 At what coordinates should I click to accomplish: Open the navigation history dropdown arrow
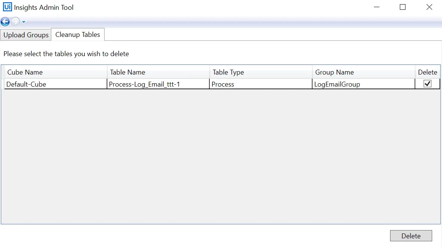coord(24,22)
